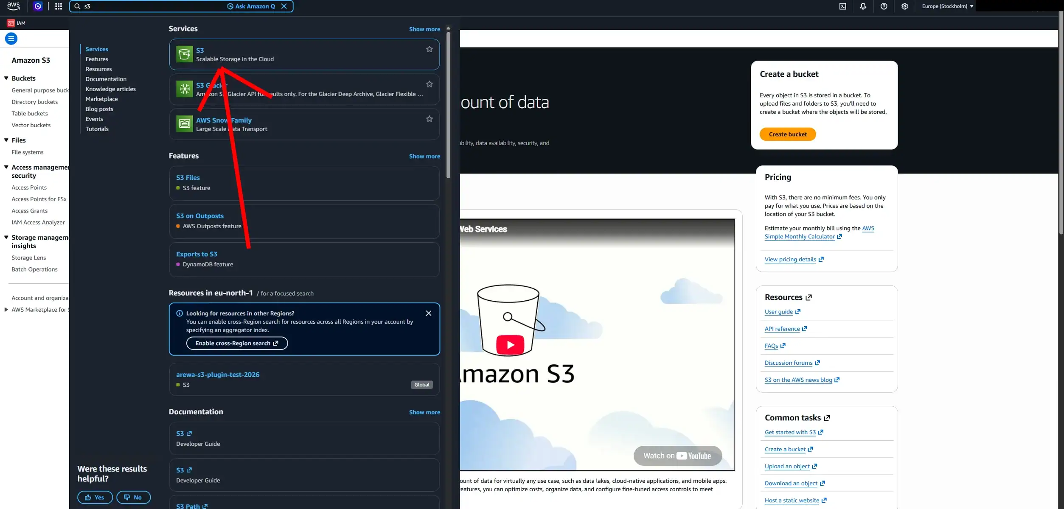Toggle the blue hamburger navigation button
This screenshot has width=1064, height=509.
(11, 39)
